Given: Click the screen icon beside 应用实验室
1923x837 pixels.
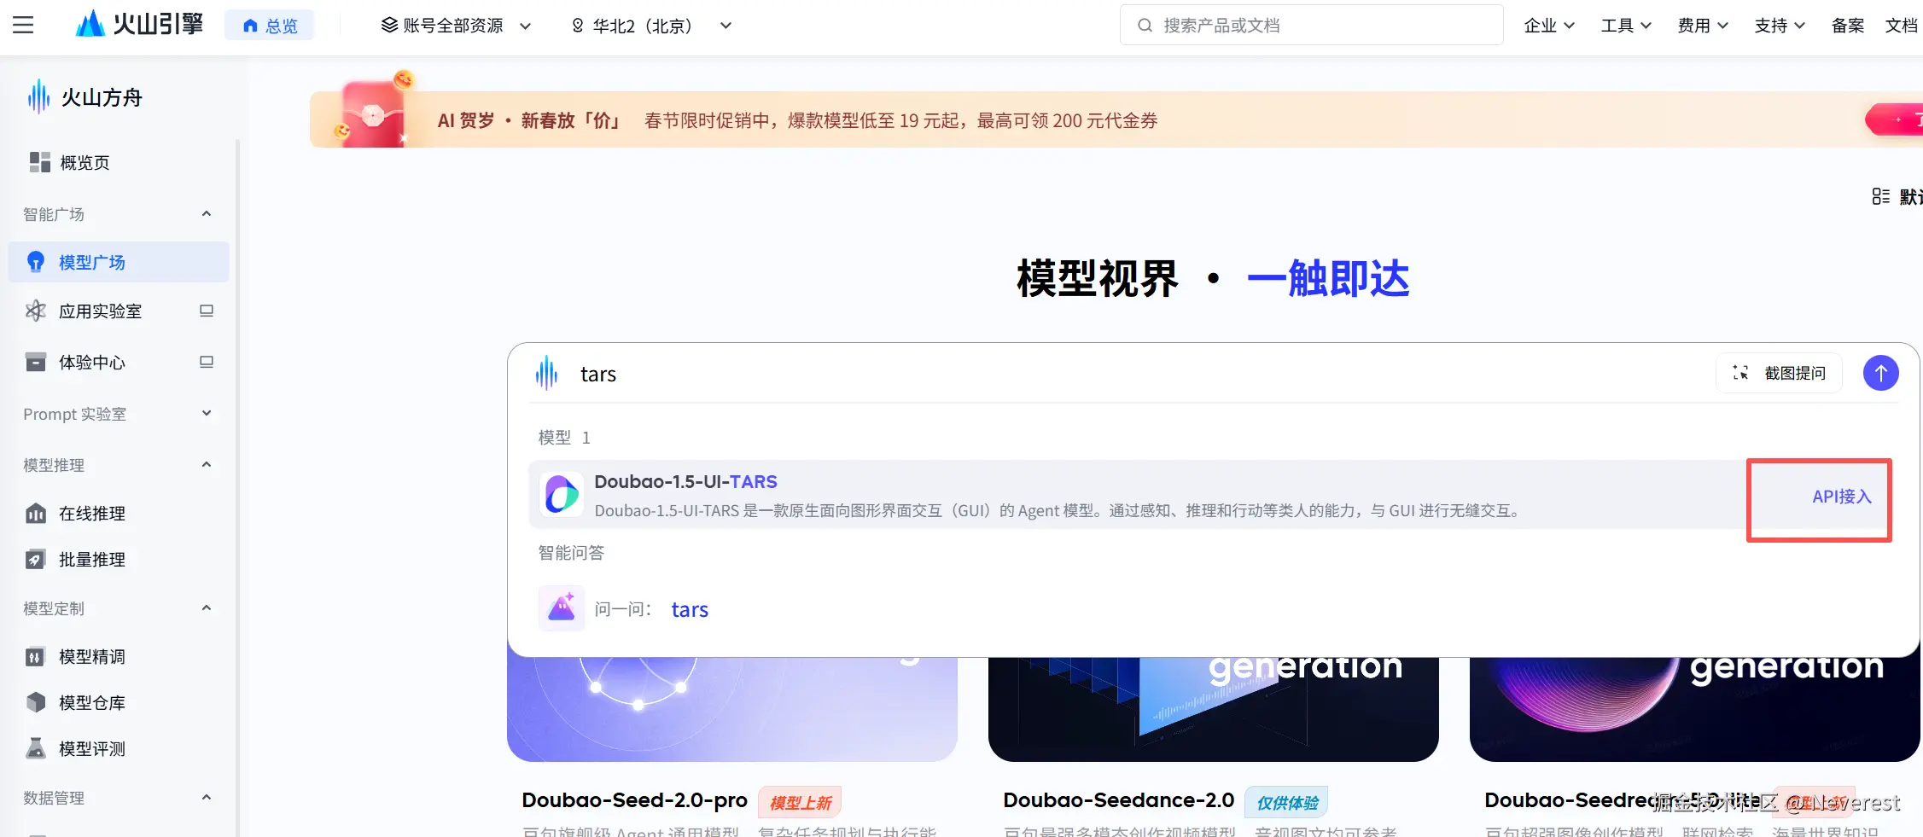Looking at the screenshot, I should pos(207,311).
